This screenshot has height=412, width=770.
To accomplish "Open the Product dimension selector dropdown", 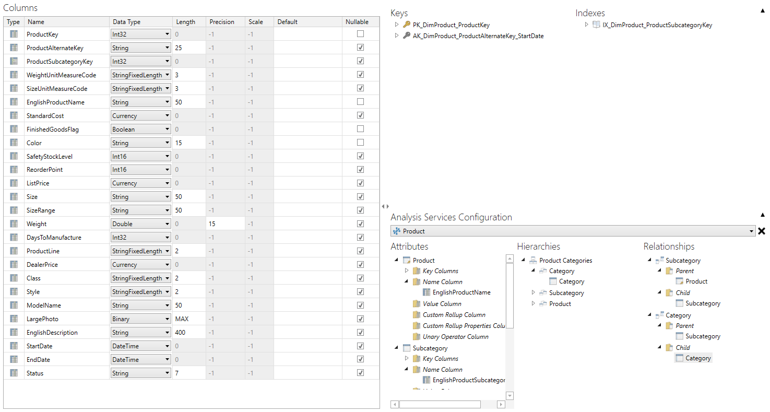I will (752, 231).
